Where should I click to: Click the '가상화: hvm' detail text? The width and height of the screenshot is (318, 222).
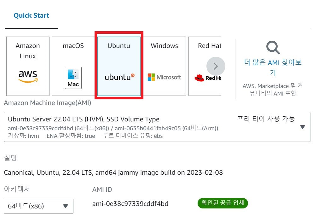24,136
